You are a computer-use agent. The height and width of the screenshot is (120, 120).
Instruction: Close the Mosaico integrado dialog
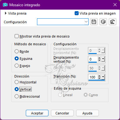point(115,5)
